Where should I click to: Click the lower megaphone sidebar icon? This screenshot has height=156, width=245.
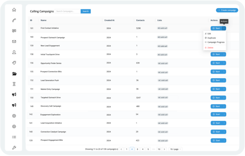(x=14, y=105)
